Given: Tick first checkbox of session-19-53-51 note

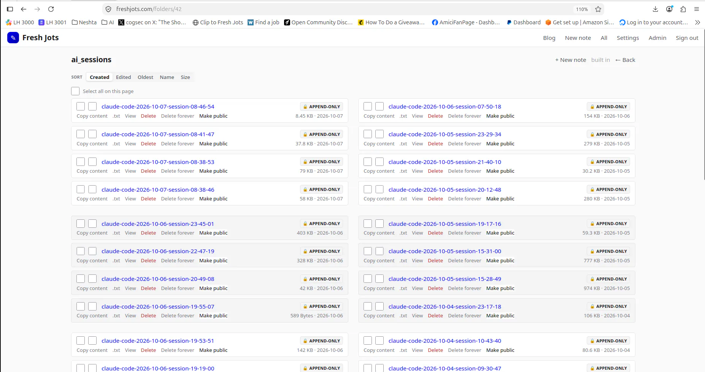Looking at the screenshot, I should [x=81, y=340].
